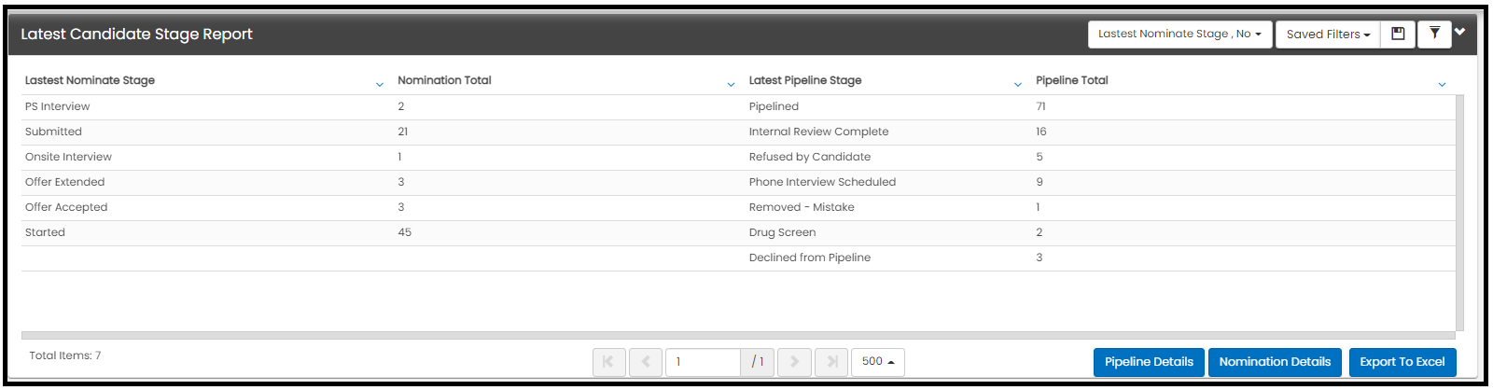Viewport: 1493px width, 390px height.
Task: Click the save filter floppy disk icon
Action: coord(1398,34)
